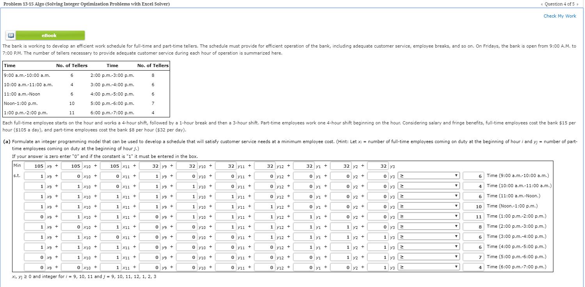Open the eBook resource
Screen dimensions: 585x287
[50, 35]
